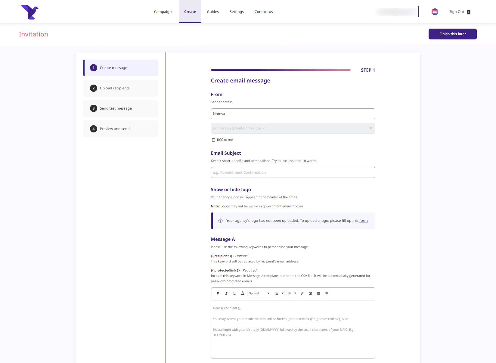Image resolution: width=496 pixels, height=363 pixels.
Task: Apply italic formatting in the editor toolbar
Action: pyautogui.click(x=226, y=293)
